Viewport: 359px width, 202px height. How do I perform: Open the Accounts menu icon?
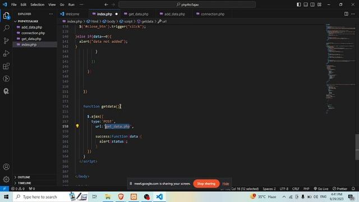[6, 167]
